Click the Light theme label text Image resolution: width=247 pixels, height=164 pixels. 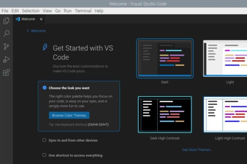tap(230, 82)
